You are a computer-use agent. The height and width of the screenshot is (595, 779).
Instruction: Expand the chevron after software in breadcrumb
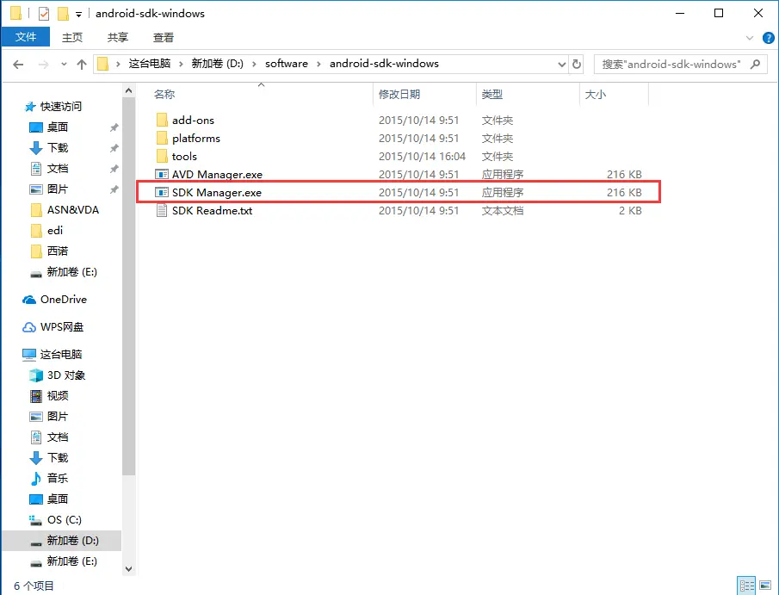[x=318, y=64]
